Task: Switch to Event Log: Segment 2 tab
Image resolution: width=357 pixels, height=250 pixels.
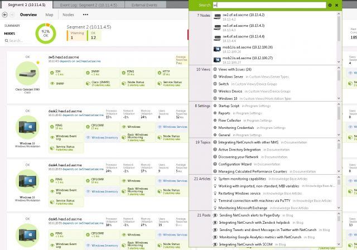Action: click(x=89, y=5)
